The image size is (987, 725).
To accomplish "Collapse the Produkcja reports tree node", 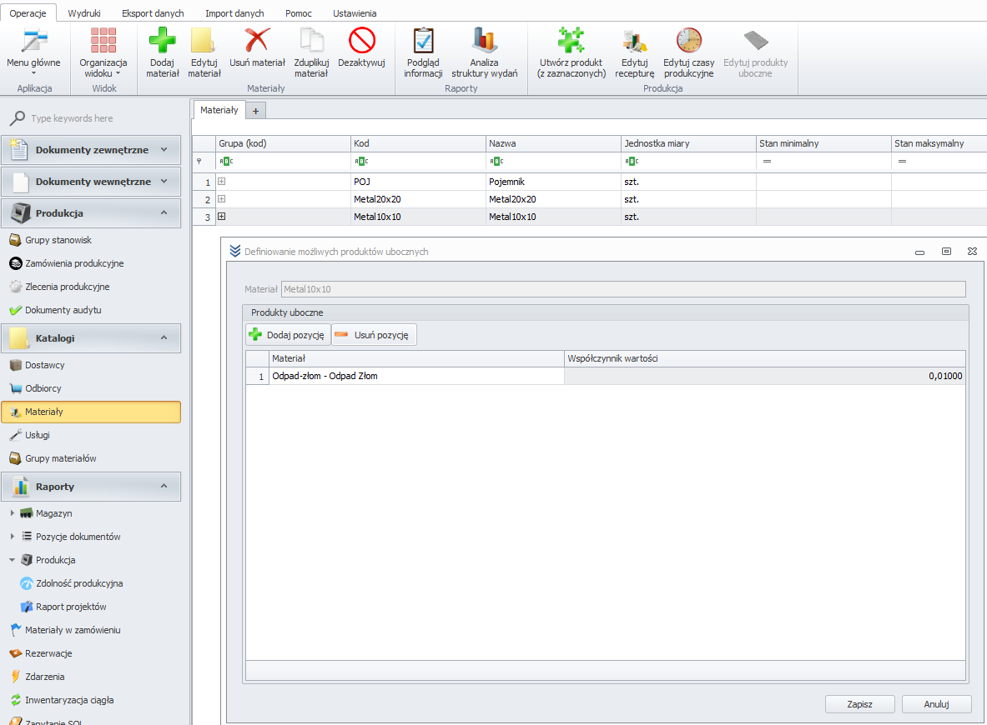I will pyautogui.click(x=12, y=560).
